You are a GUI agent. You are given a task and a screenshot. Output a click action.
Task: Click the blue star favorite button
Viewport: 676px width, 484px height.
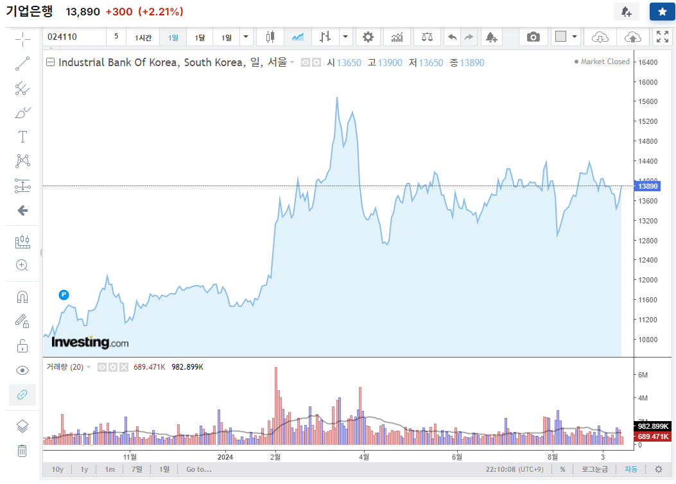(663, 12)
